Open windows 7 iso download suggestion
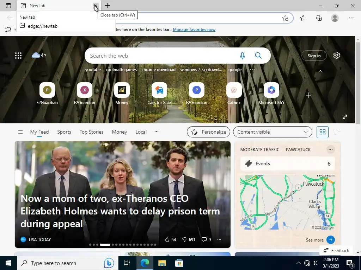This screenshot has width=361, height=270. (201, 70)
